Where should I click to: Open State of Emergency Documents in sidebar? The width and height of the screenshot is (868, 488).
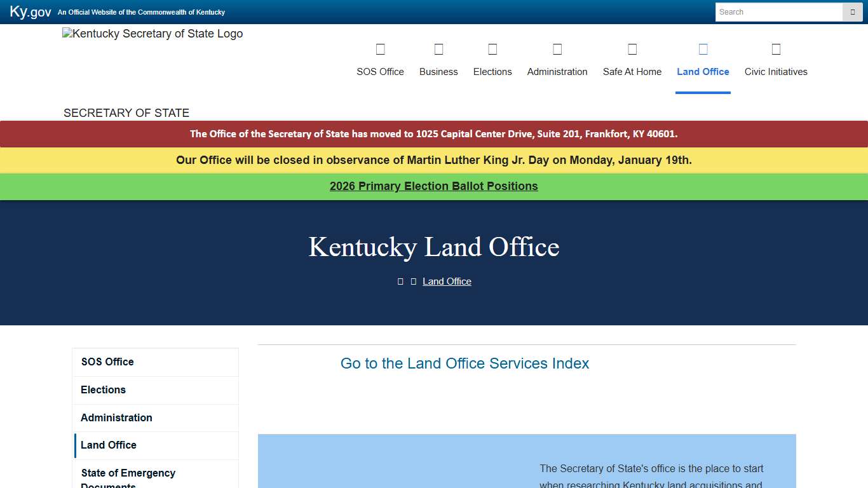click(x=128, y=477)
